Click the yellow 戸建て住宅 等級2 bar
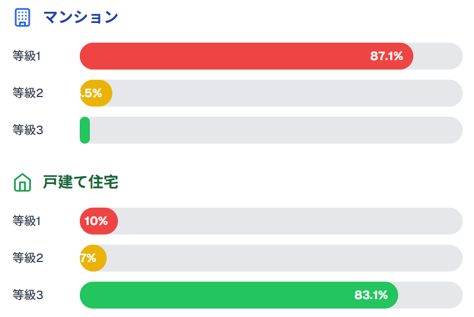This screenshot has height=317, width=474. coord(93,258)
